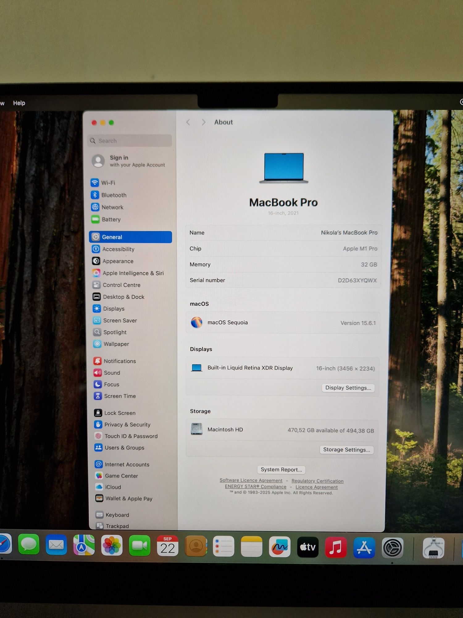Open Music from the Dock
Image resolution: width=463 pixels, height=618 pixels.
coord(336,548)
